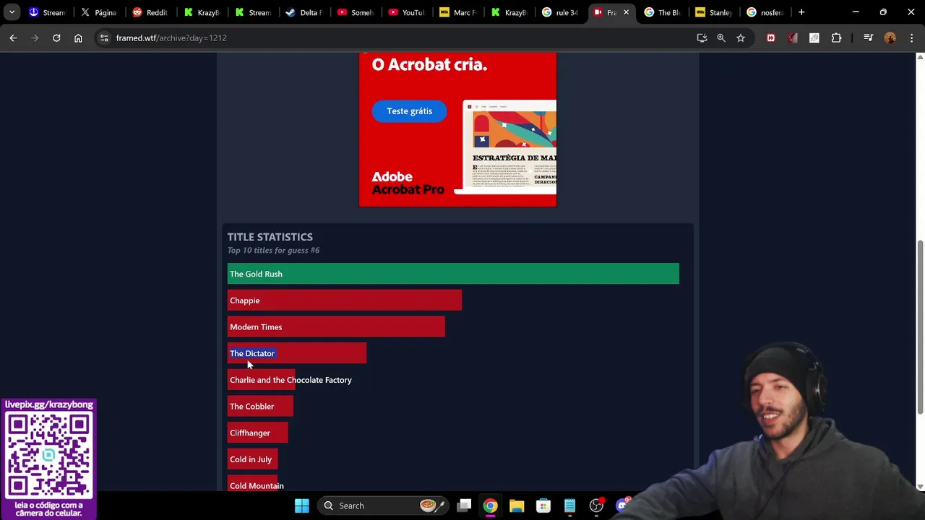
Task: Click the livepix QR code overlay
Action: pos(49,456)
